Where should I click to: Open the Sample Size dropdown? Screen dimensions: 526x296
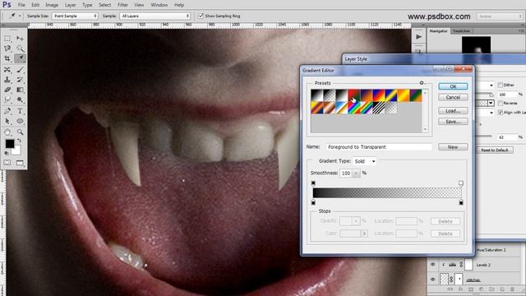tap(75, 16)
